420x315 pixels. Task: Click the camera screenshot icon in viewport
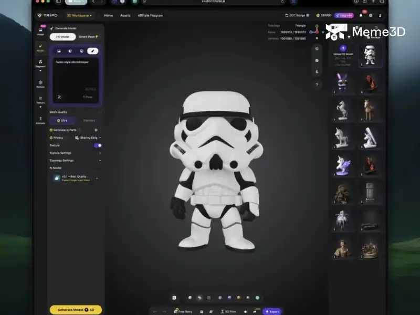(x=317, y=60)
